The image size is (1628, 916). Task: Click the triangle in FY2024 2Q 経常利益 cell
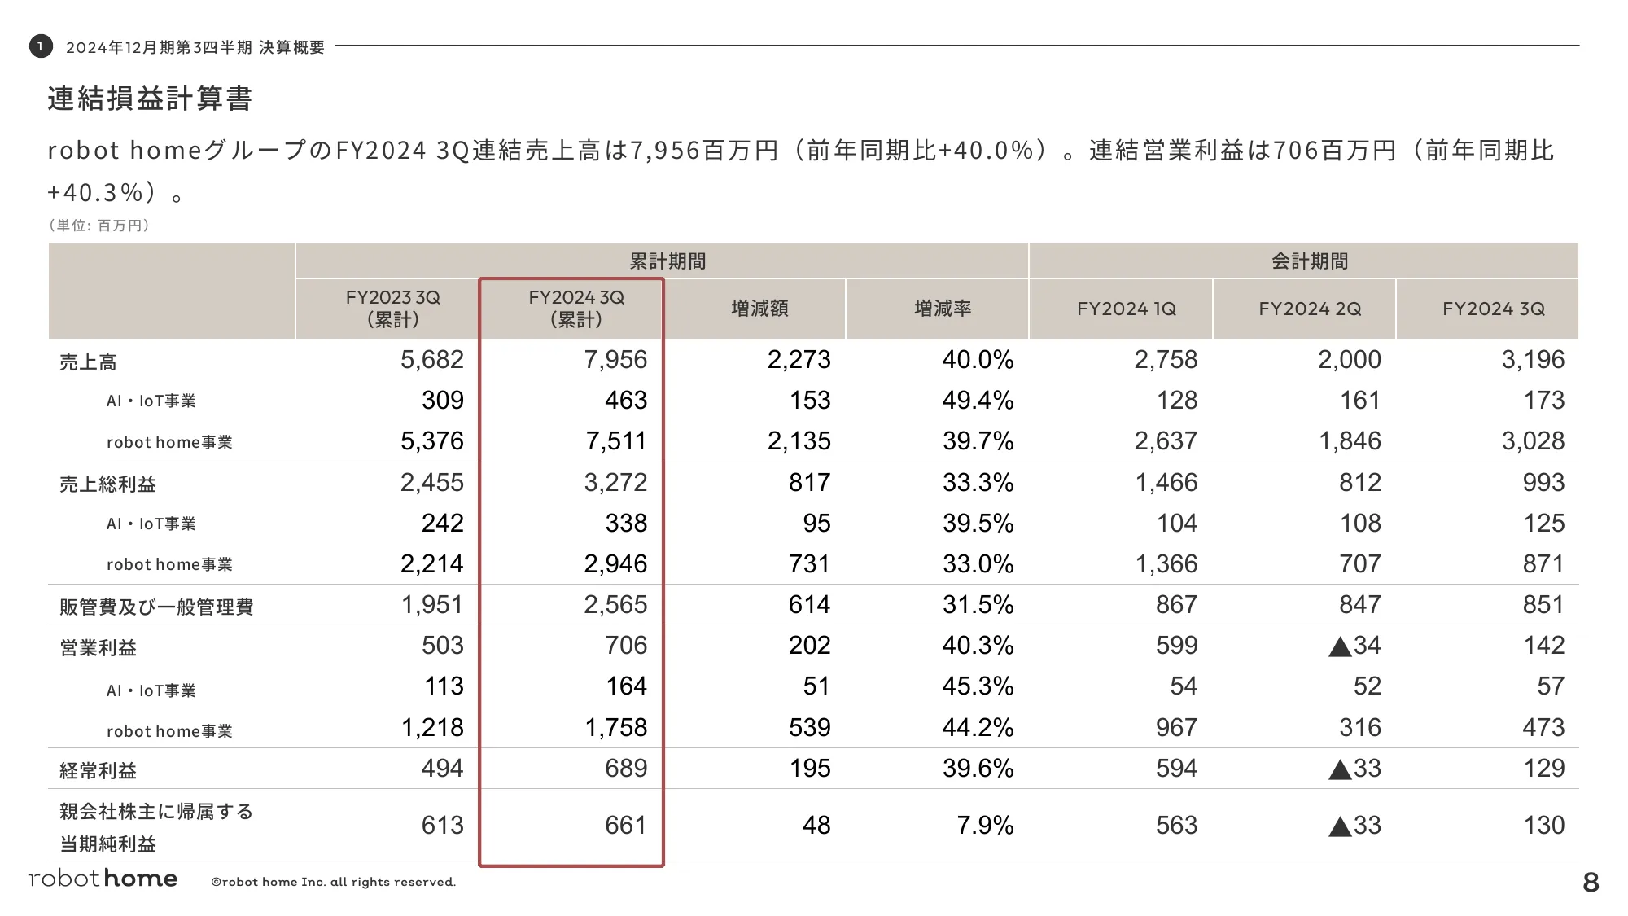(x=1339, y=769)
